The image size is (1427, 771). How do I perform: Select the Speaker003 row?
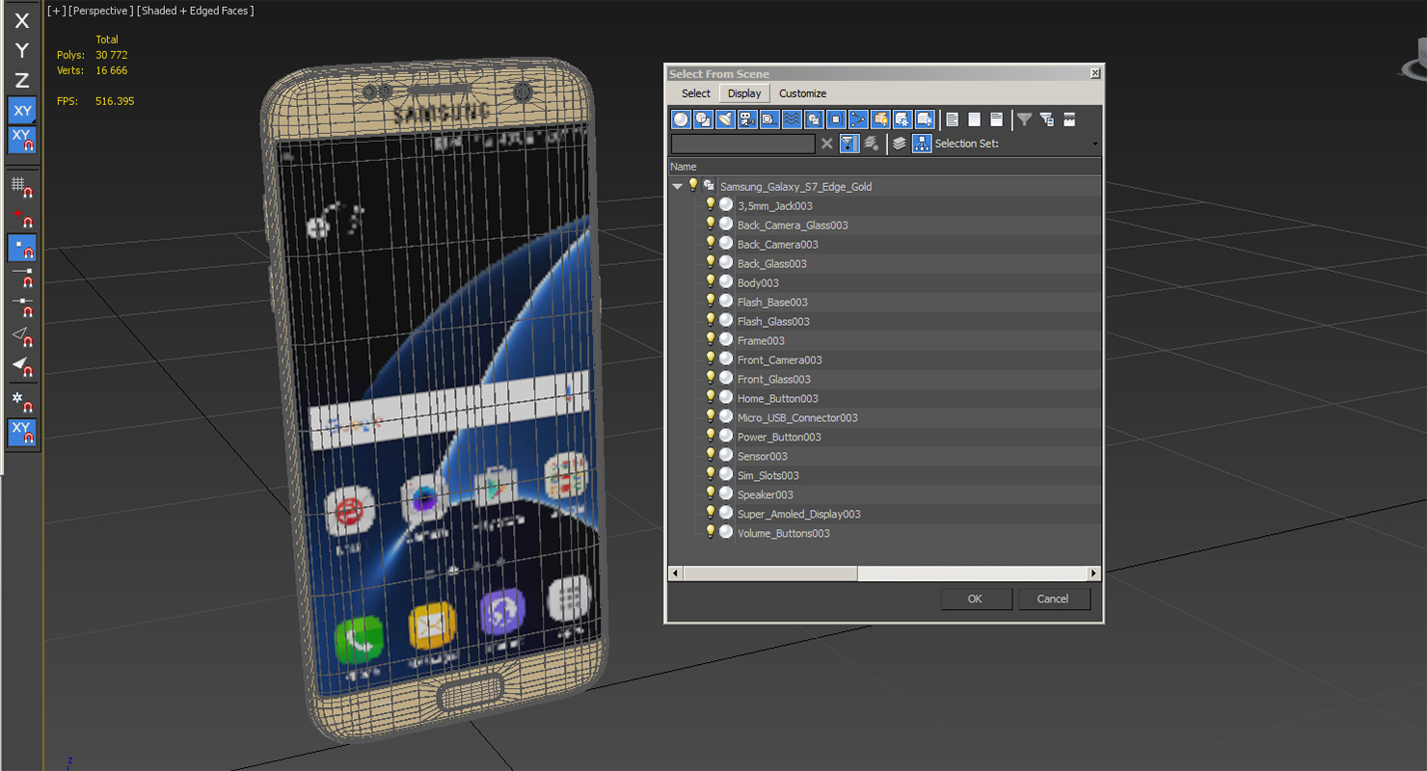pos(884,494)
